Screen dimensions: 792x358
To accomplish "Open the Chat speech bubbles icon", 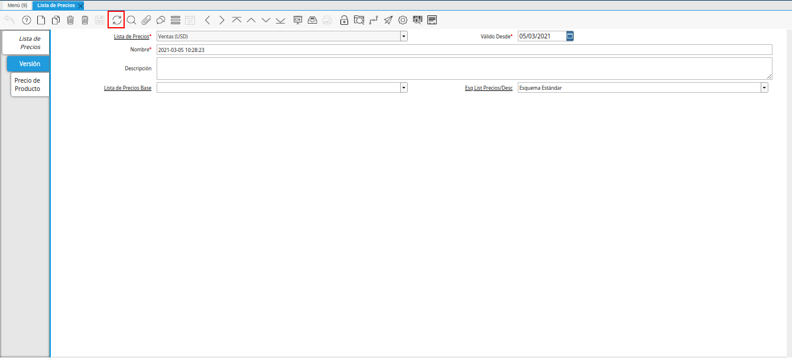I will 160,20.
